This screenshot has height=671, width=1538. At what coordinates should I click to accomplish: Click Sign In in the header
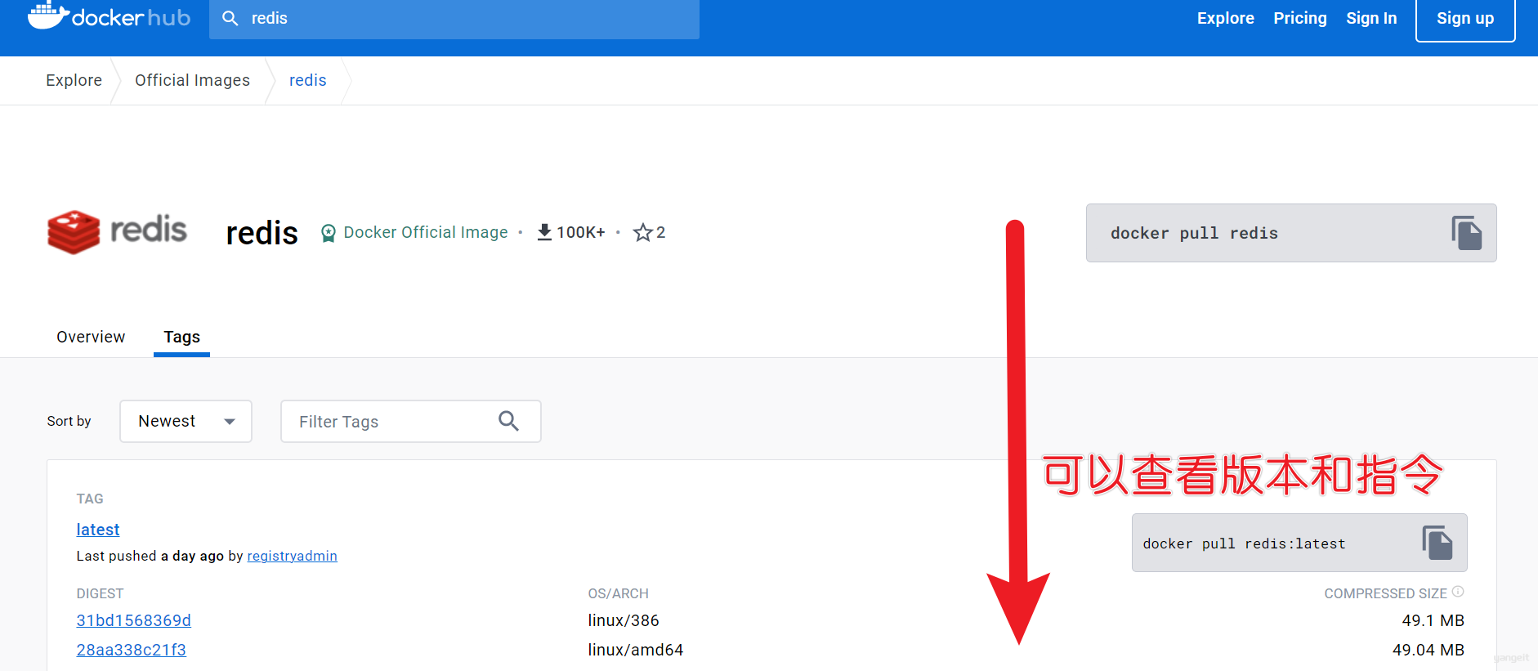[x=1371, y=18]
